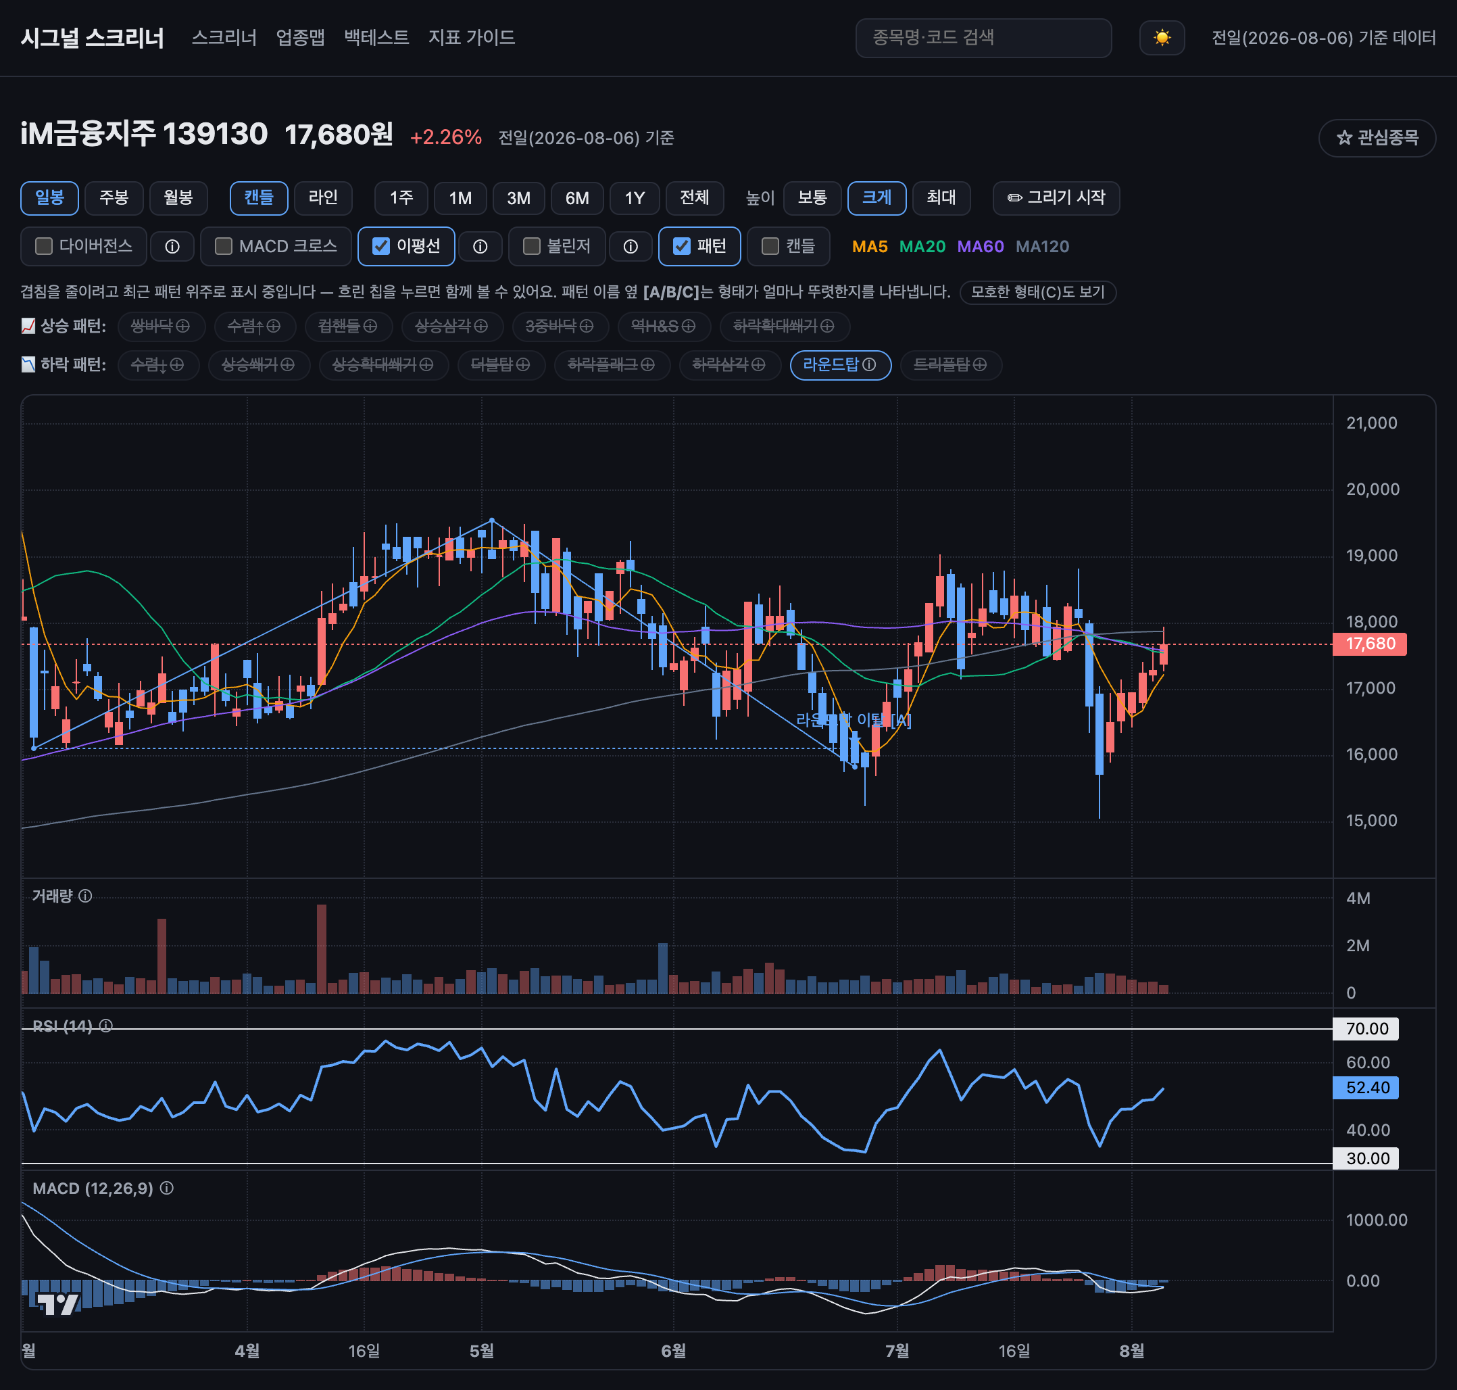Click the gray MA120 legend label
Screen dimensions: 1457x1390
click(x=1042, y=247)
